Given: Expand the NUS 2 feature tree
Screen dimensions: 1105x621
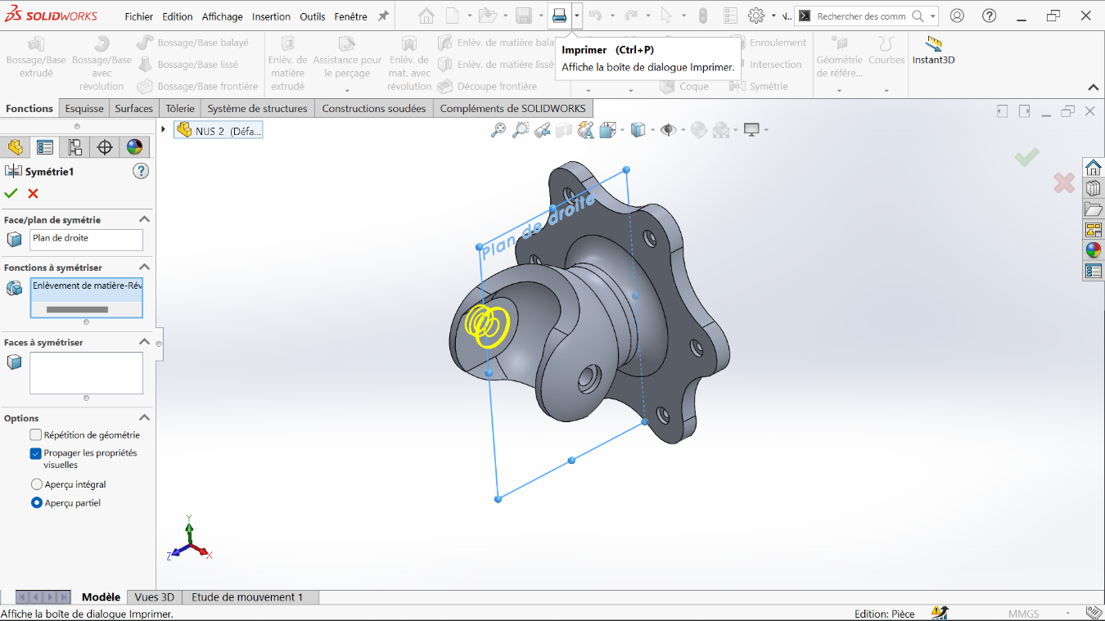Looking at the screenshot, I should [164, 129].
